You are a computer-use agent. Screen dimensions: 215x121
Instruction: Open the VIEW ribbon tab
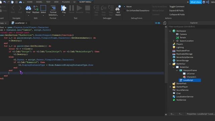point(56,2)
